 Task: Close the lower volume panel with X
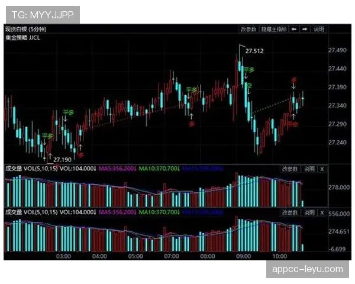(x=322, y=211)
